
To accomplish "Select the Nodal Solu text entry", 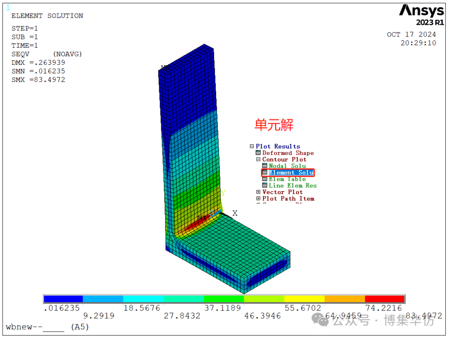I will (x=287, y=166).
